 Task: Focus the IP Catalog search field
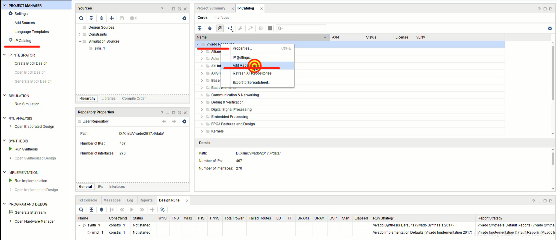point(301,28)
